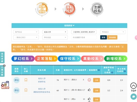Click the 1/2 course completion value

click(109, 90)
